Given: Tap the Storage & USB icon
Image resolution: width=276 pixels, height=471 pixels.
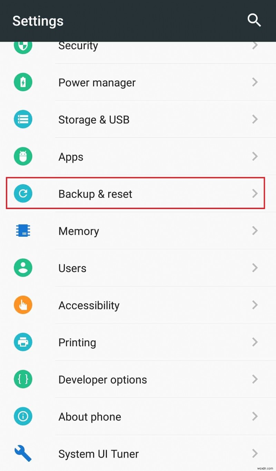Looking at the screenshot, I should coord(23,120).
